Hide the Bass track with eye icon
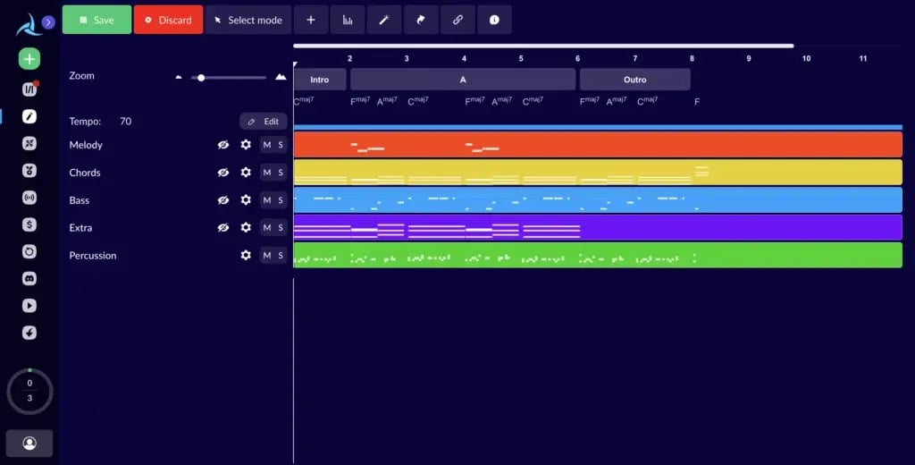Image resolution: width=915 pixels, height=465 pixels. tap(223, 200)
